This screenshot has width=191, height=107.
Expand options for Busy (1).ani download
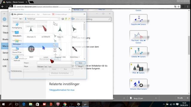(156, 98)
